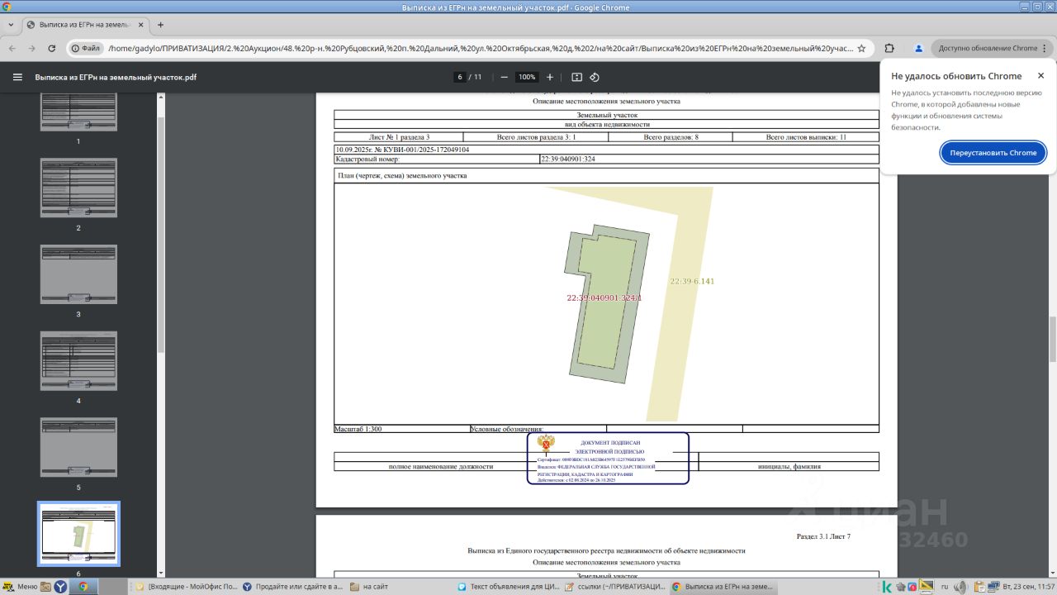
Task: Zoom out the PDF document
Action: point(504,77)
